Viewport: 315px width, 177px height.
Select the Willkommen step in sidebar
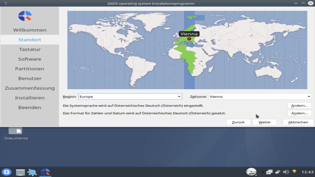click(30, 30)
